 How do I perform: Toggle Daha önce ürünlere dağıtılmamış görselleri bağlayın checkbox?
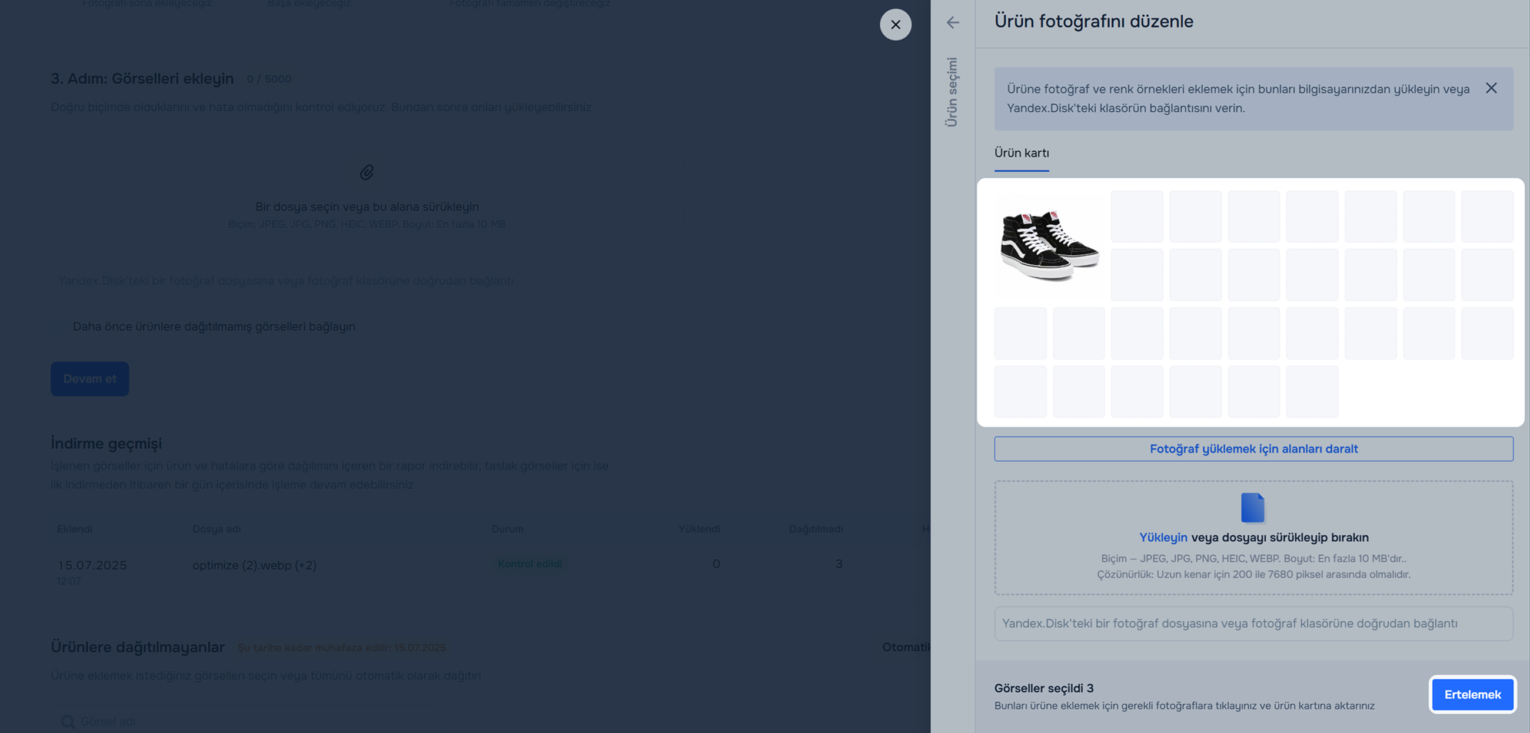click(58, 326)
